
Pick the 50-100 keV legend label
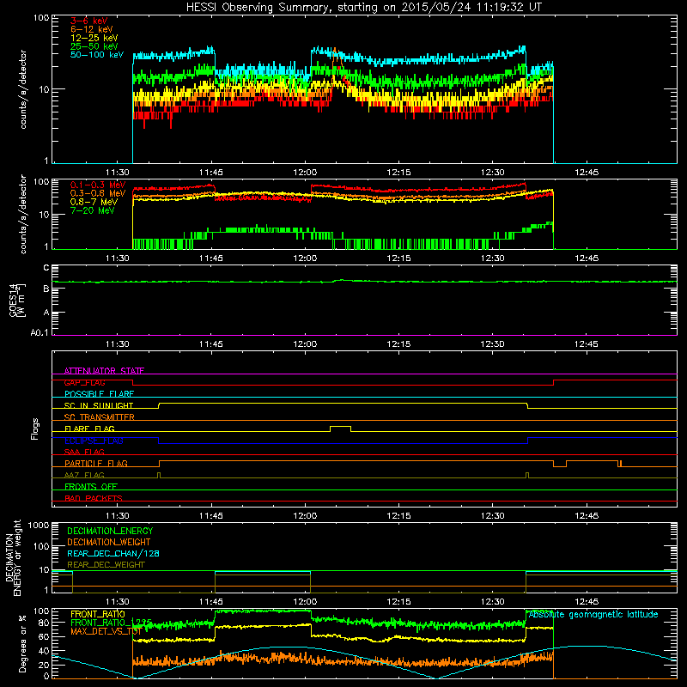pos(97,55)
